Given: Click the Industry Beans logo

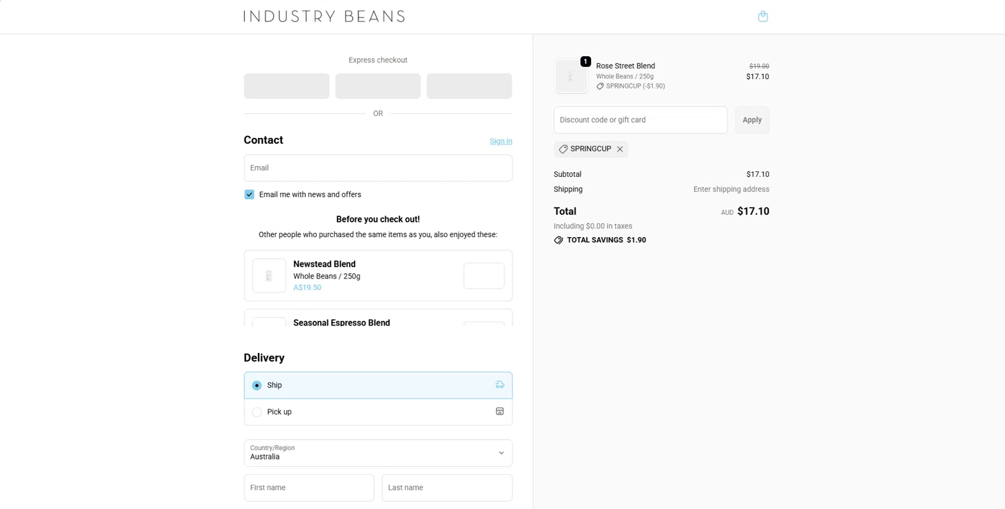Looking at the screenshot, I should [x=324, y=16].
